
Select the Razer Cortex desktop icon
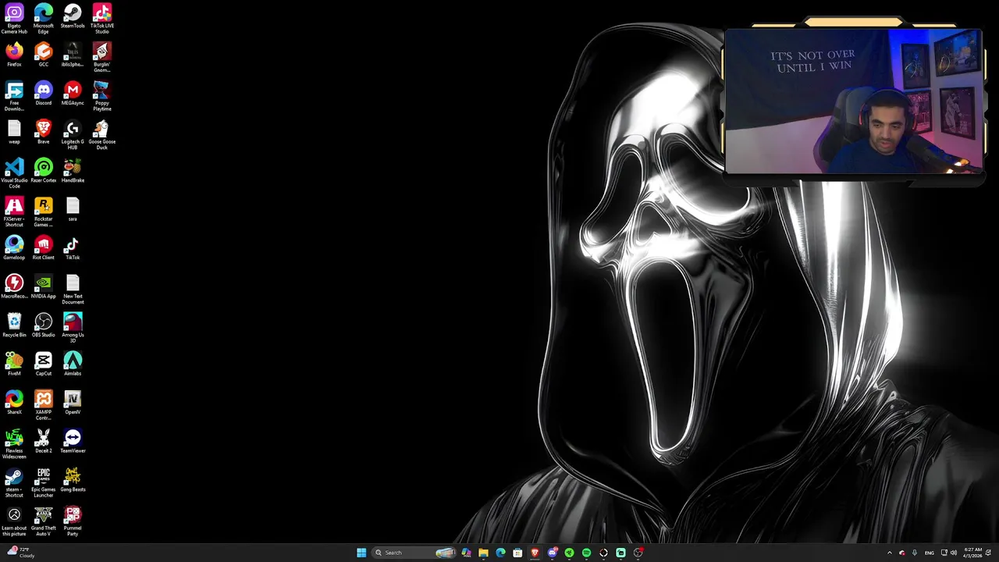[43, 171]
